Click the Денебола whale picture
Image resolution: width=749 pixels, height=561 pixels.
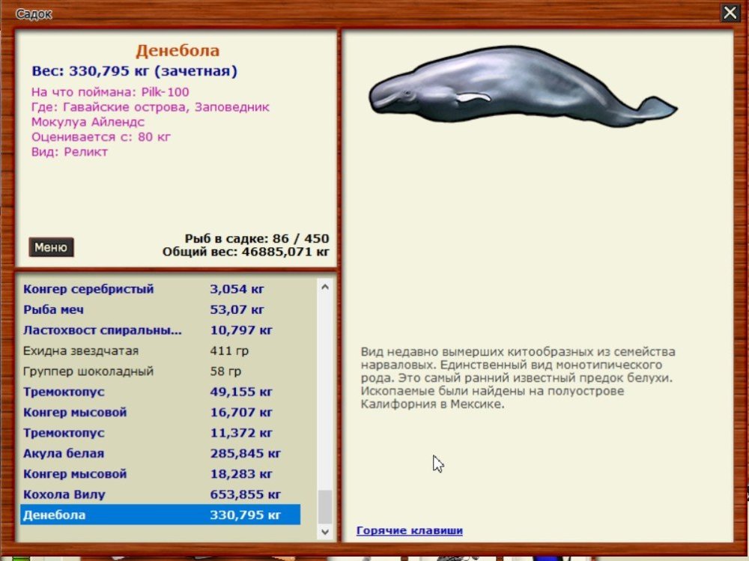523,86
